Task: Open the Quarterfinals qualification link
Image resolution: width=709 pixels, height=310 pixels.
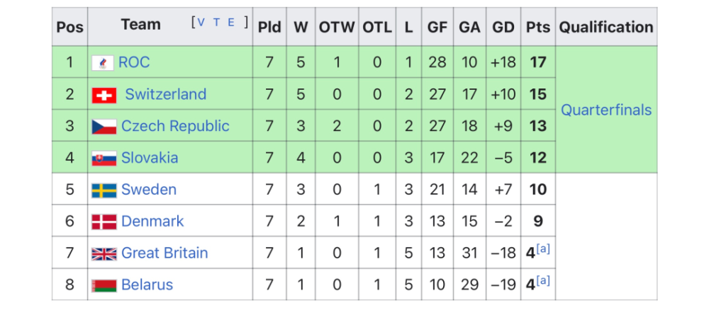Action: (606, 110)
